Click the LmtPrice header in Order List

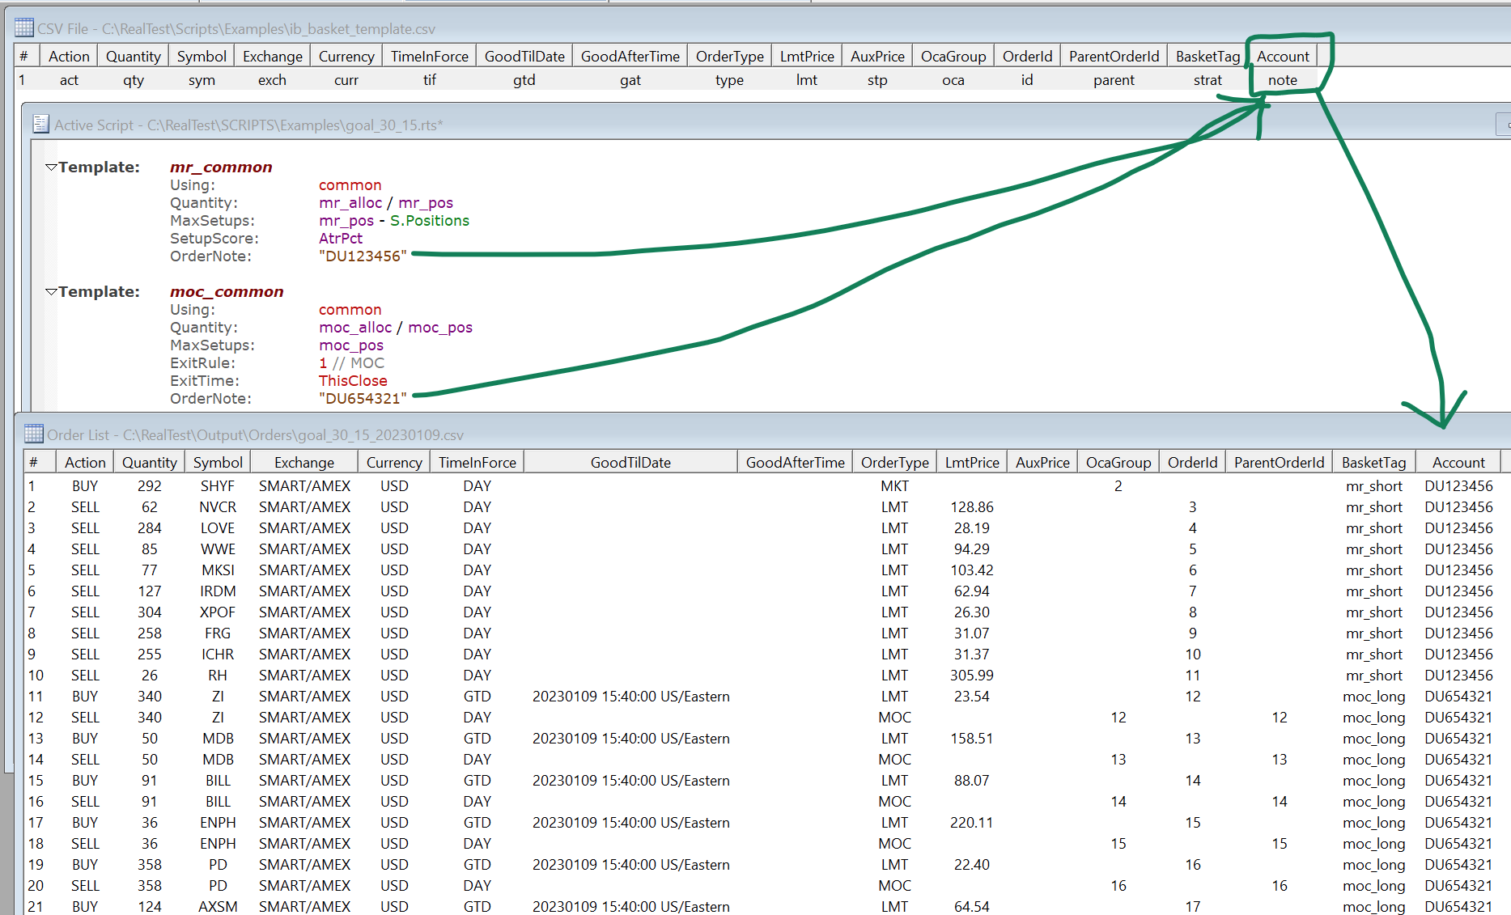pos(971,463)
